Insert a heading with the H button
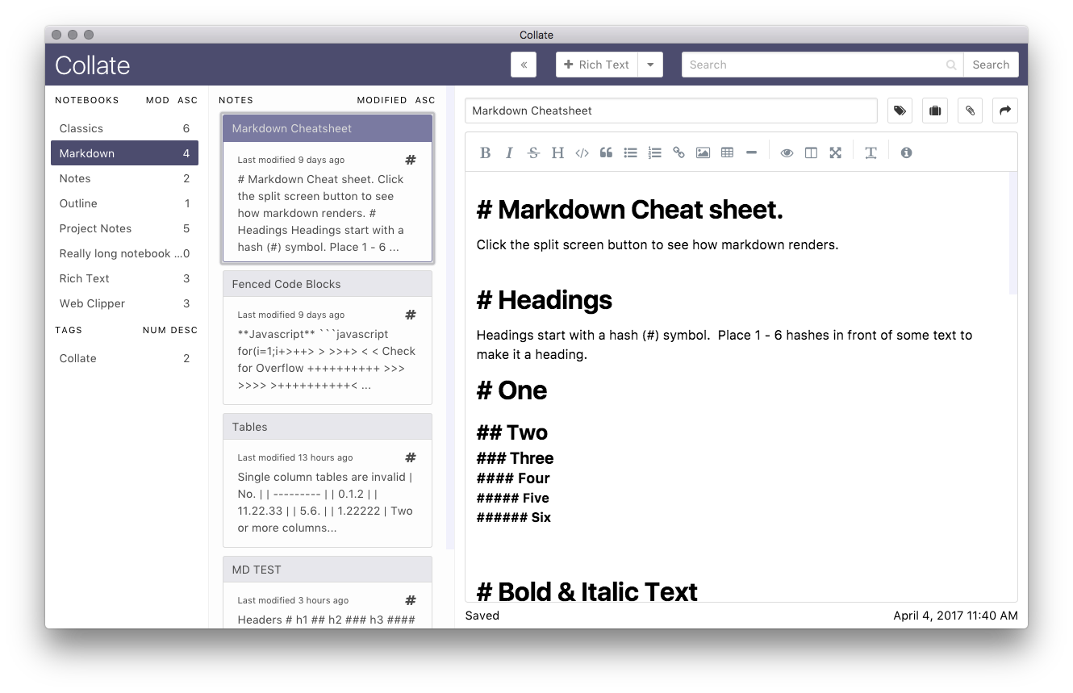The height and width of the screenshot is (693, 1073). tap(557, 152)
